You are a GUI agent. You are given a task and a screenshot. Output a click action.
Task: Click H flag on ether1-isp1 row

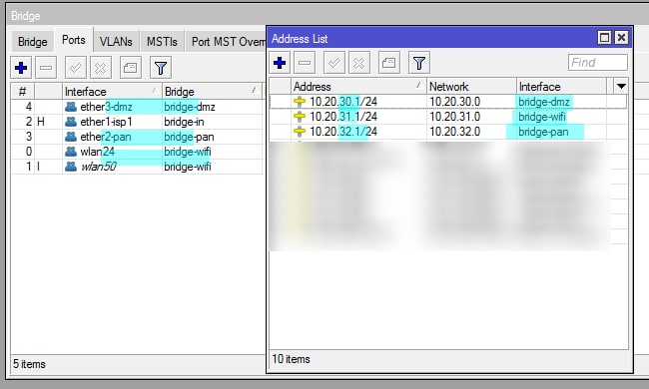pos(41,122)
